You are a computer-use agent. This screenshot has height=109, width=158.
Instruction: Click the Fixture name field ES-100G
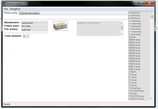click(x=34, y=26)
